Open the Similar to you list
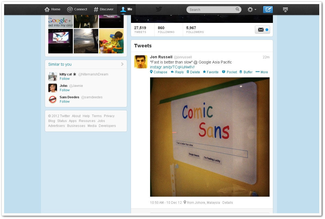This screenshot has width=325, height=219. point(60,64)
